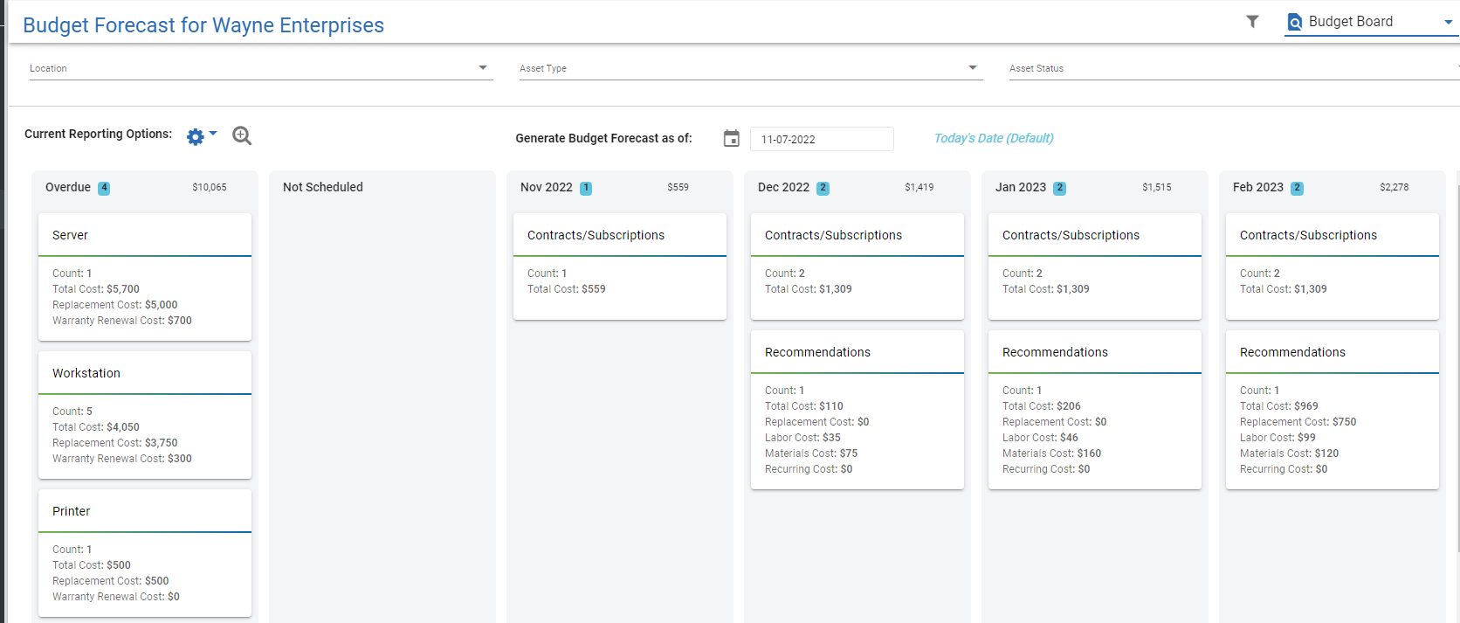The width and height of the screenshot is (1460, 623).
Task: Click the Nov 2022 count badge
Action: coord(586,188)
